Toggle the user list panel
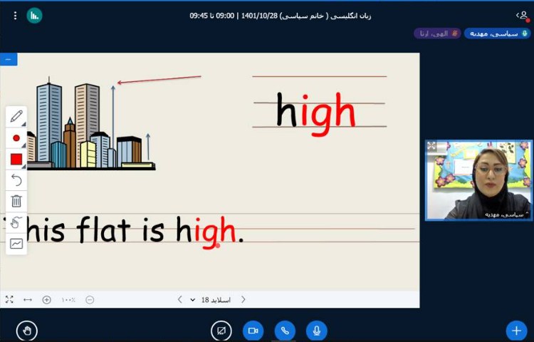This screenshot has width=534, height=342. coord(523,16)
